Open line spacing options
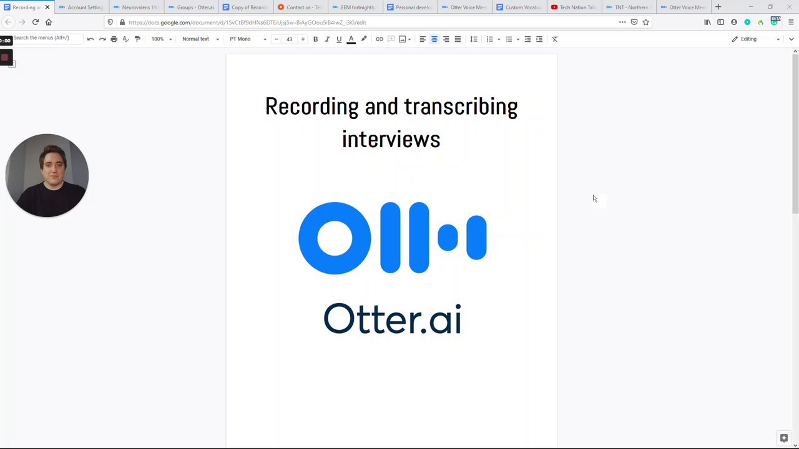Screen dimensions: 799x449 coord(474,39)
